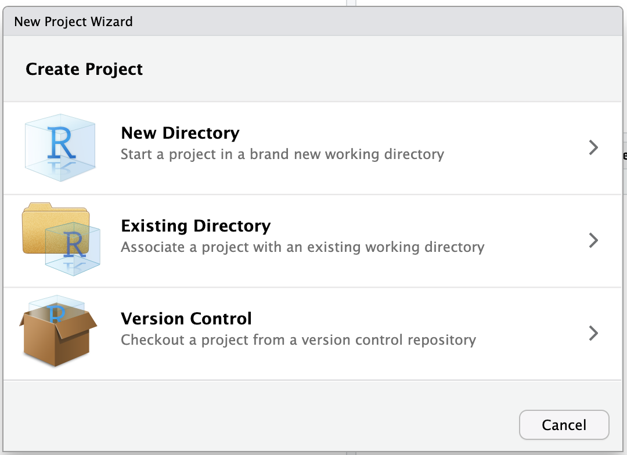Select the "New Directory" option title
This screenshot has height=455, width=627.
click(180, 133)
